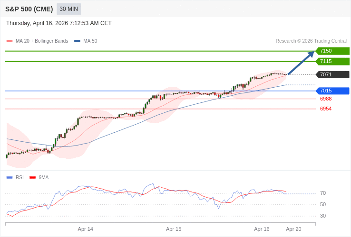Click the Research © 2026 Trading Central credit
351x237 pixels.
pos(311,41)
